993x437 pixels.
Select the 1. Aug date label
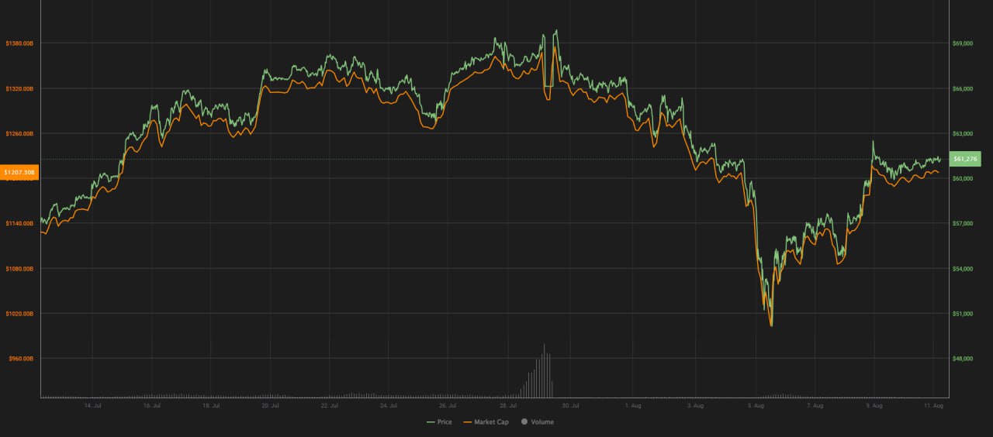tap(634, 405)
